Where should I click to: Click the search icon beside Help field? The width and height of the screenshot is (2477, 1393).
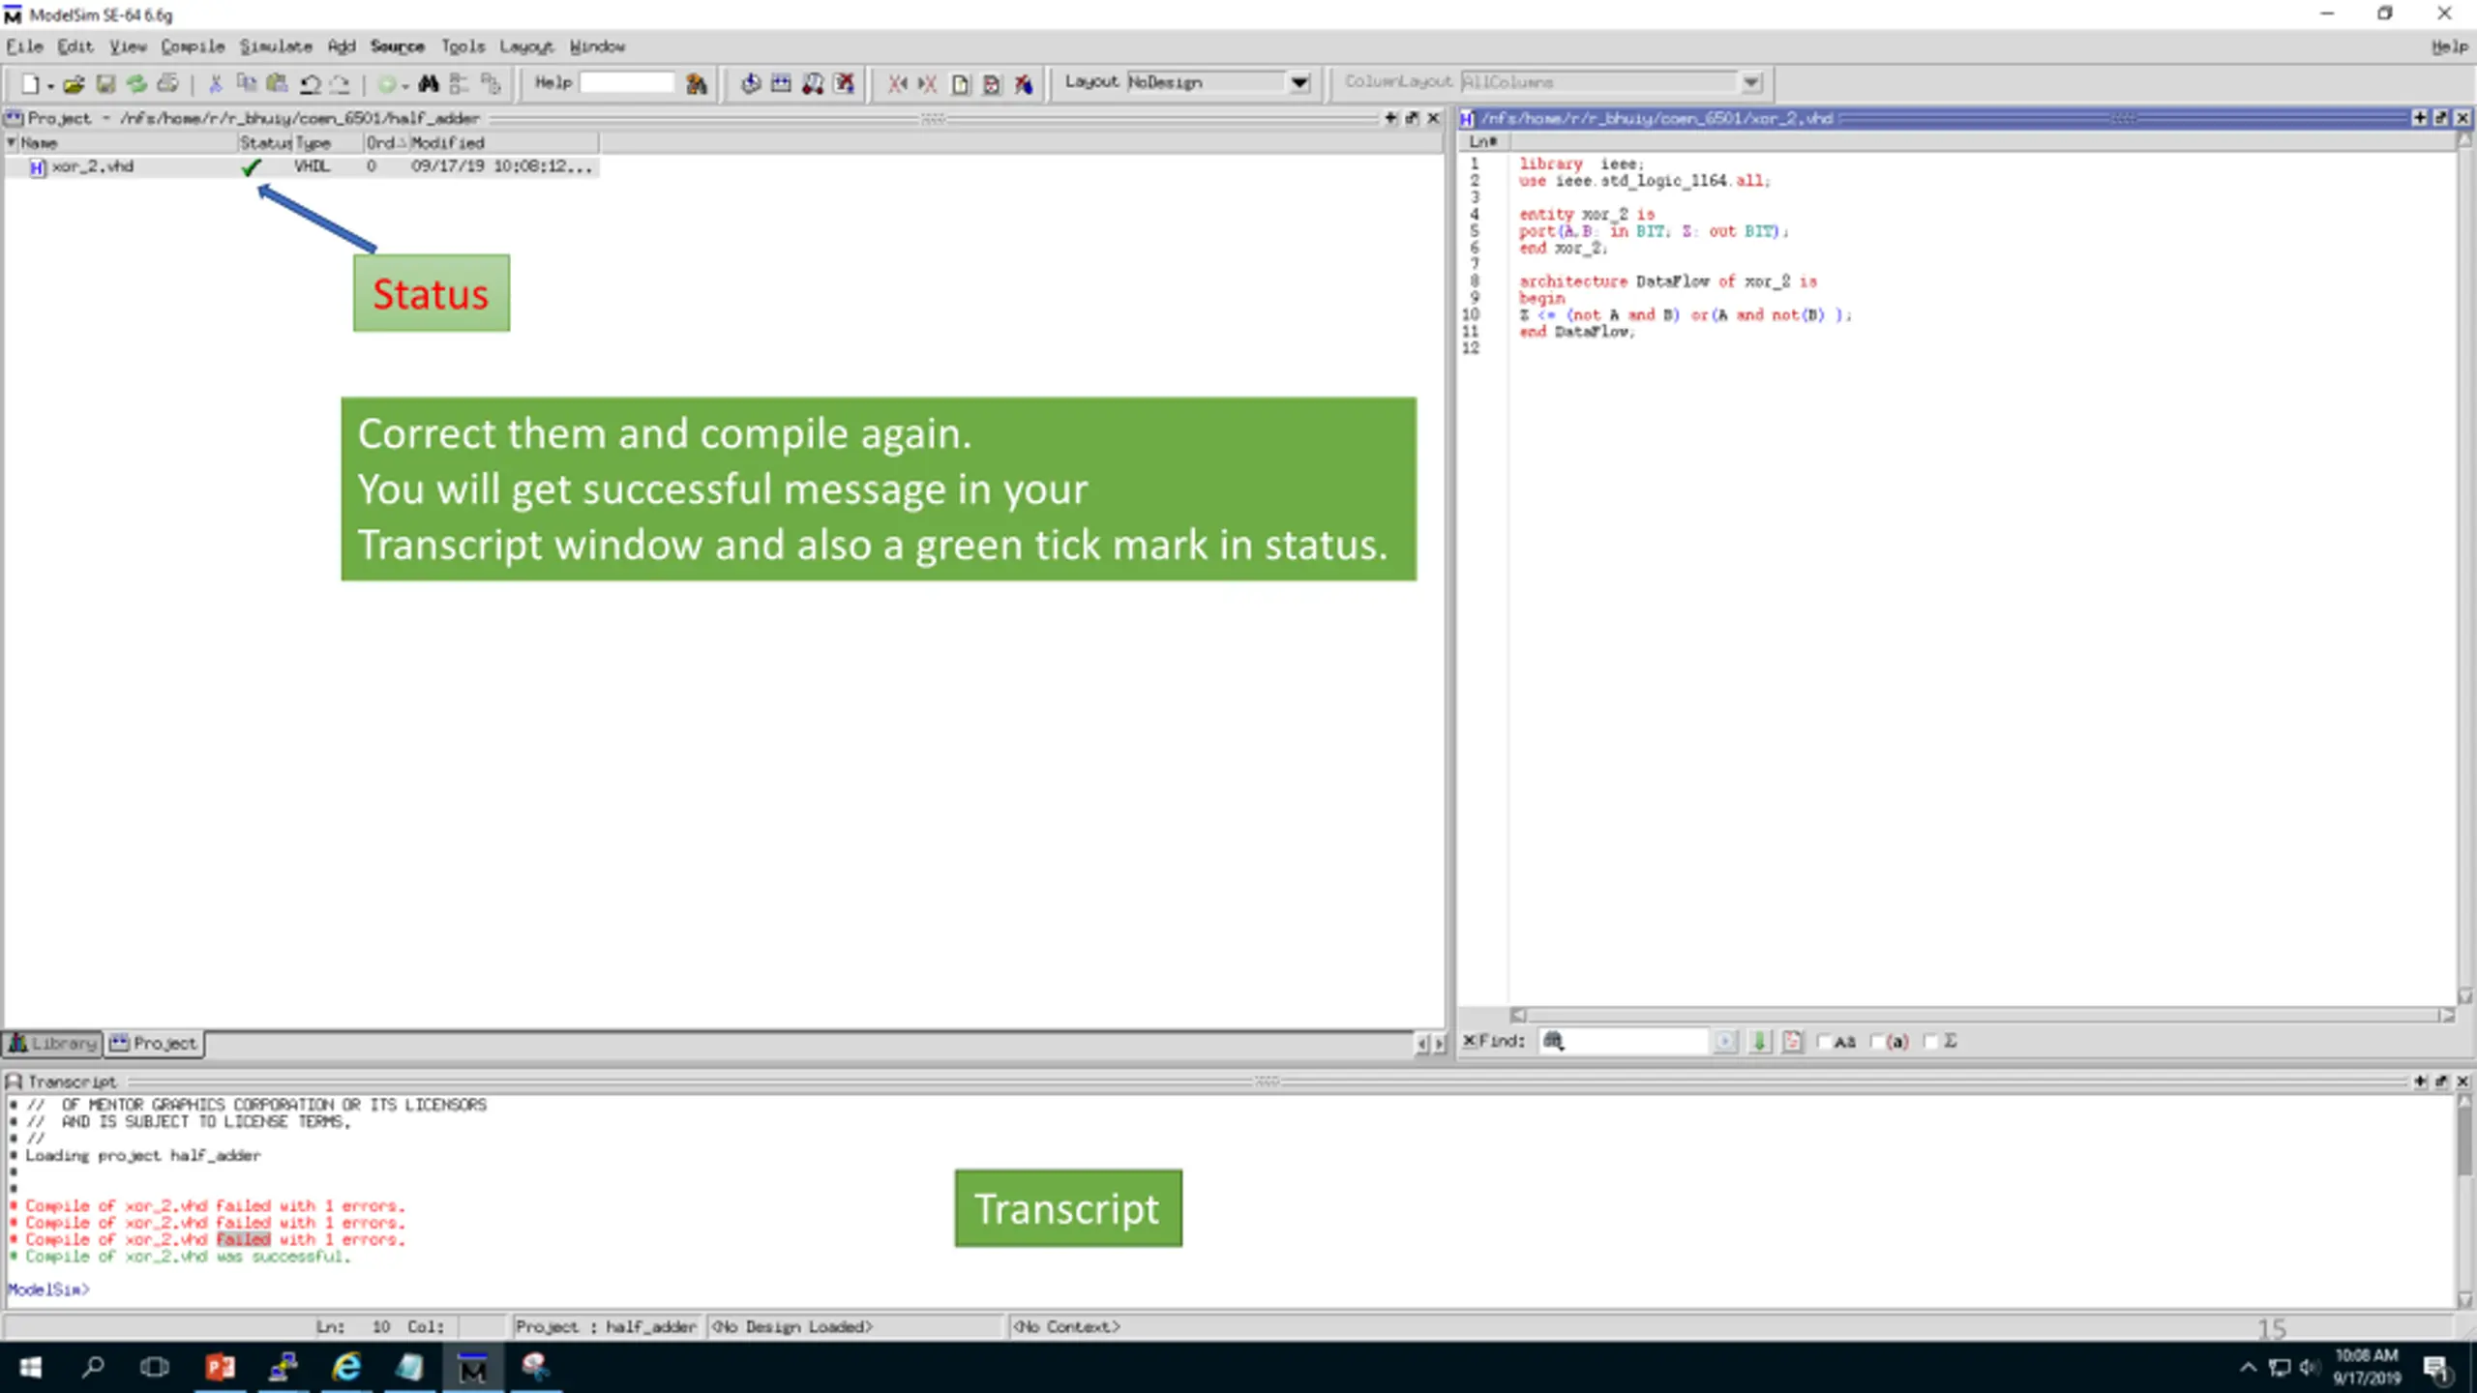click(696, 84)
